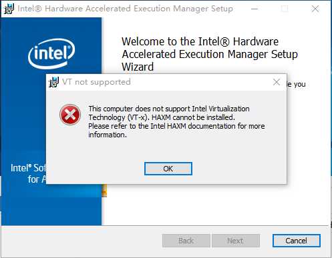Viewport: 332px width, 258px height.
Task: Click the red error X icon
Action: coord(70,115)
